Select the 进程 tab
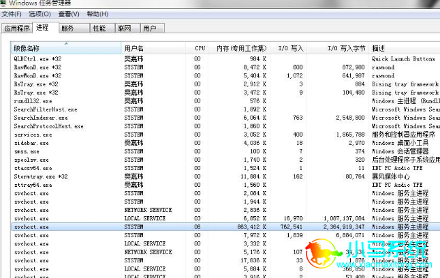Viewport: 440px width, 278px height. [46, 27]
